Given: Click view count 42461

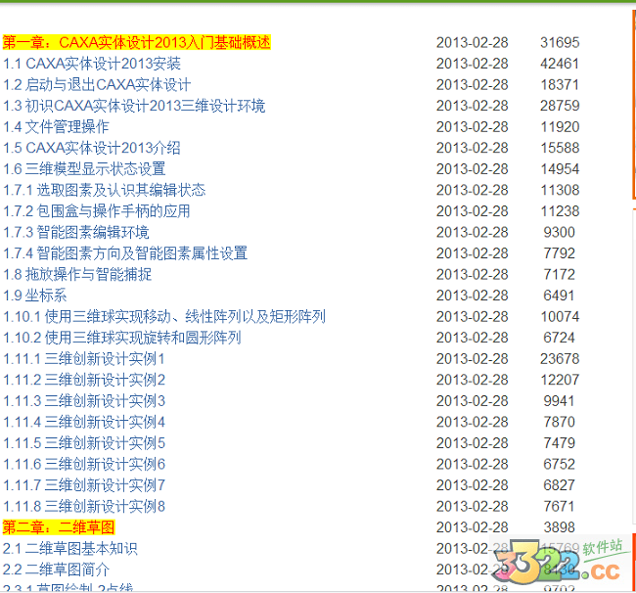Looking at the screenshot, I should (x=560, y=64).
